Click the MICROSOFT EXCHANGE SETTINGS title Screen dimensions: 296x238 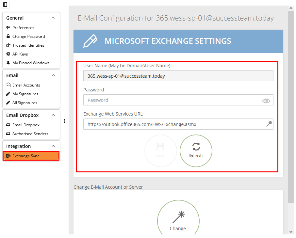click(x=168, y=41)
